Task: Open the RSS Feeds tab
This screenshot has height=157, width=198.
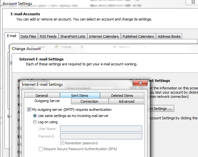Action: [x=48, y=36]
